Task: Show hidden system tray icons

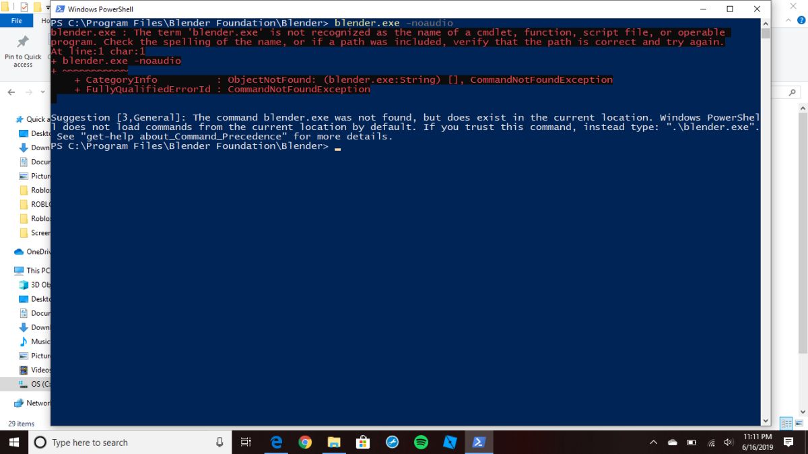Action: pos(653,443)
